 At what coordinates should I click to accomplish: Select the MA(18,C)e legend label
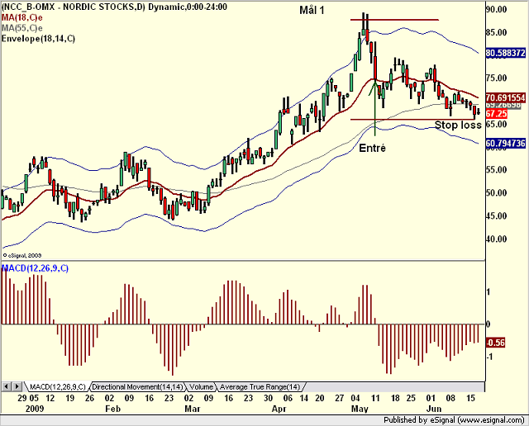click(x=22, y=17)
